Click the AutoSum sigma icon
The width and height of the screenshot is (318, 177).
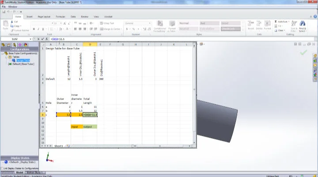coord(276,21)
